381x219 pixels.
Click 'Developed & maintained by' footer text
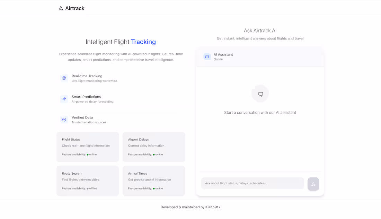point(183,207)
